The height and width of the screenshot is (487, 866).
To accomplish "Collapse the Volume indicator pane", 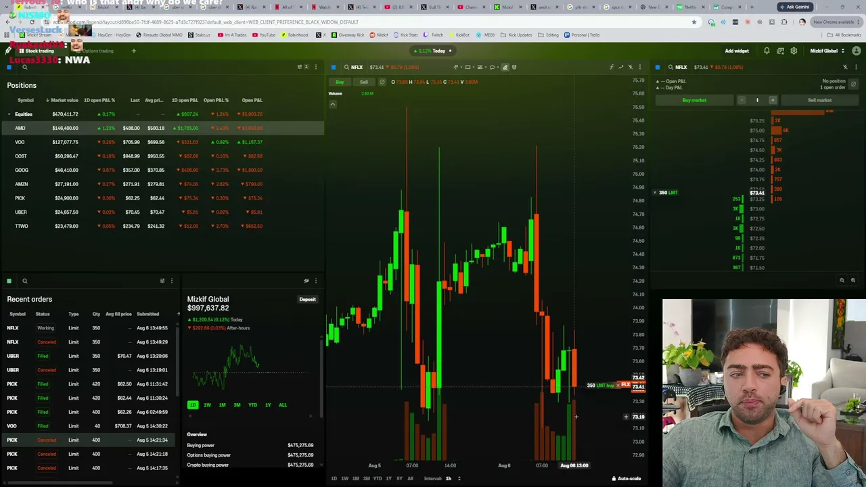I will (333, 104).
